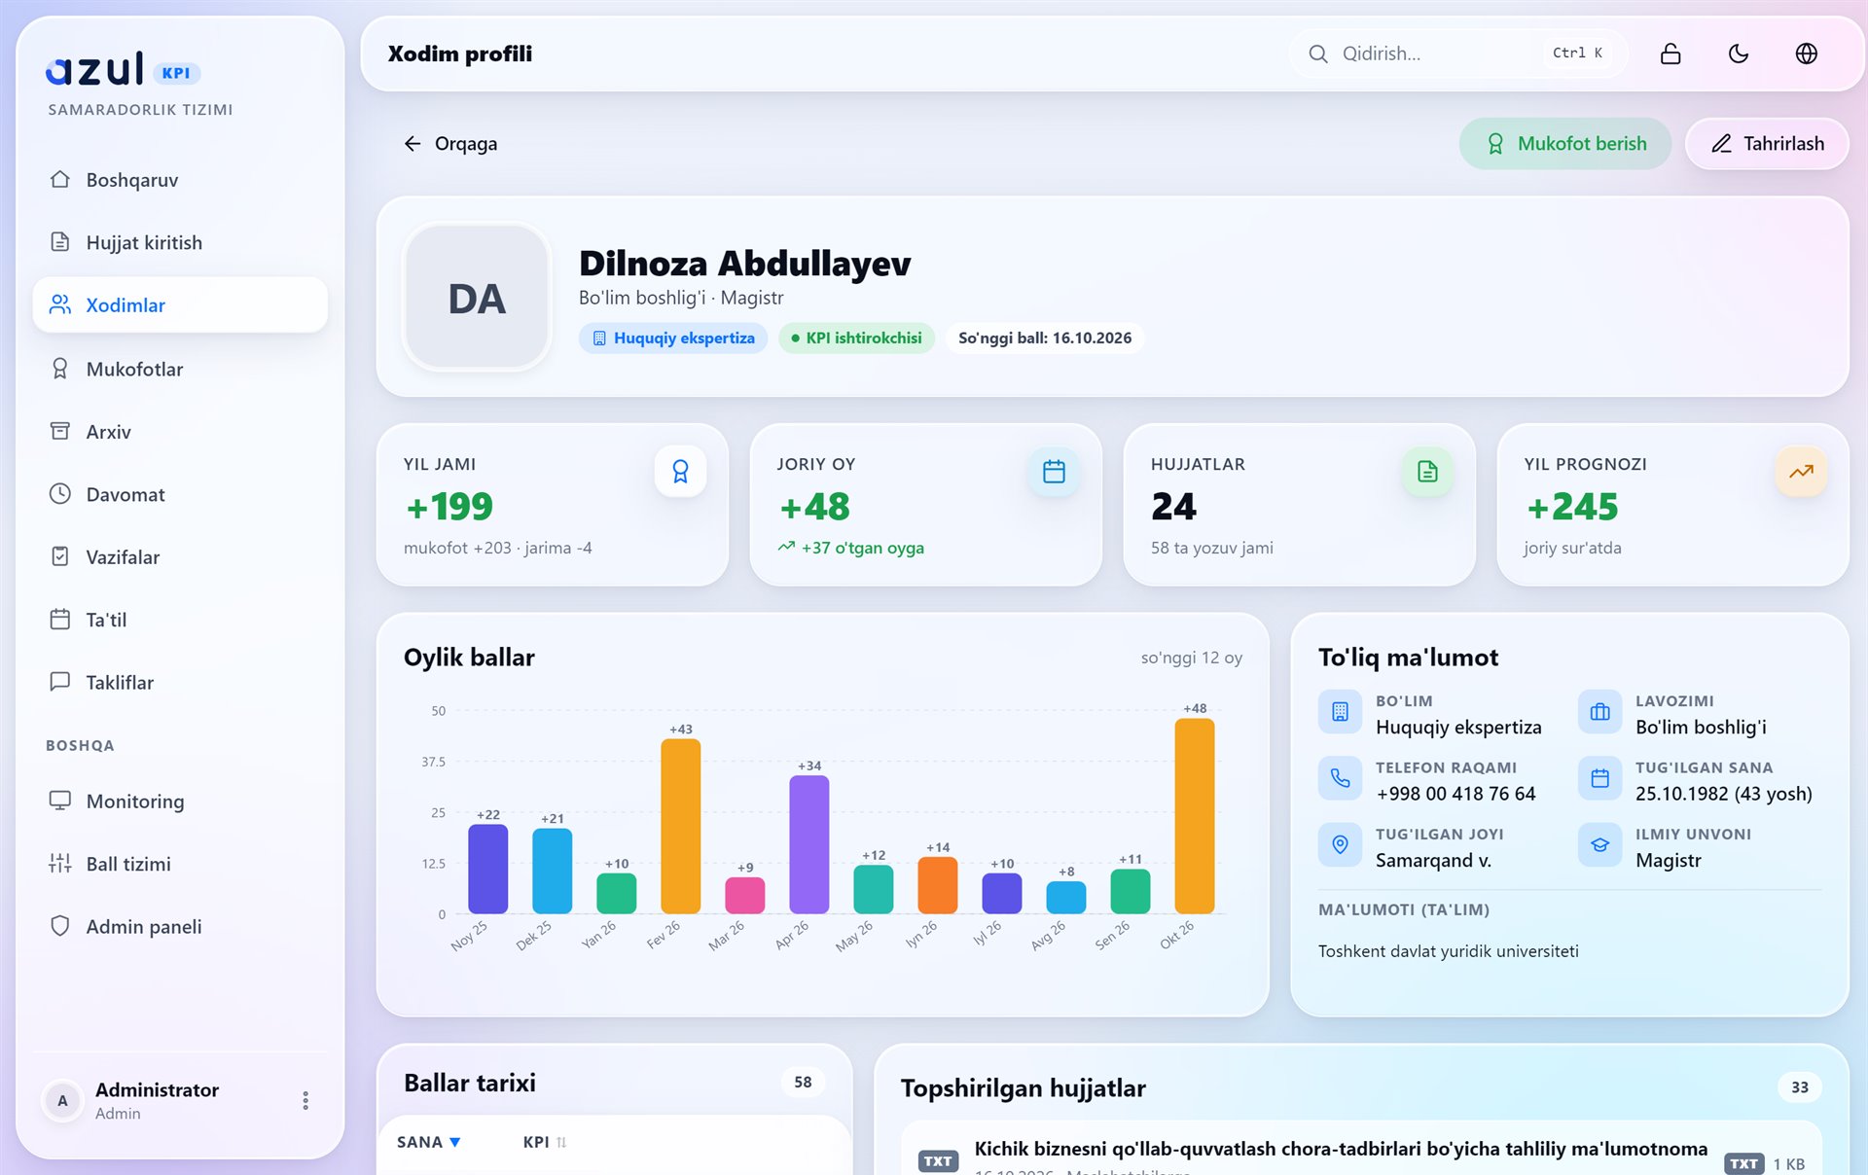
Task: Click the DA profile avatar
Action: coord(477,298)
